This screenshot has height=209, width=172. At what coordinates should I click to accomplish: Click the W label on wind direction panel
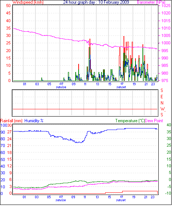coord(162,109)
